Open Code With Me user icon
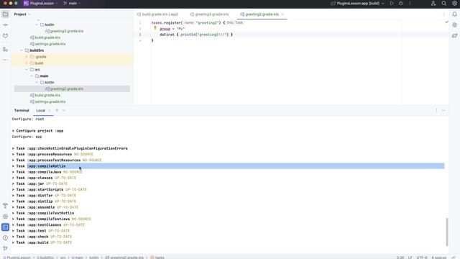Viewport: 460px width, 259px height. click(x=433, y=3)
